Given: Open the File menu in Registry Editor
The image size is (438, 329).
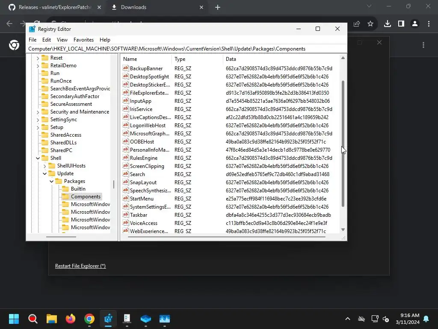Looking at the screenshot, I should coord(33,40).
